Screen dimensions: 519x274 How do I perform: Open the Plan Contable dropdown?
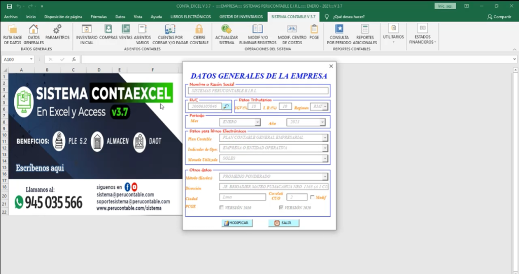click(x=325, y=138)
